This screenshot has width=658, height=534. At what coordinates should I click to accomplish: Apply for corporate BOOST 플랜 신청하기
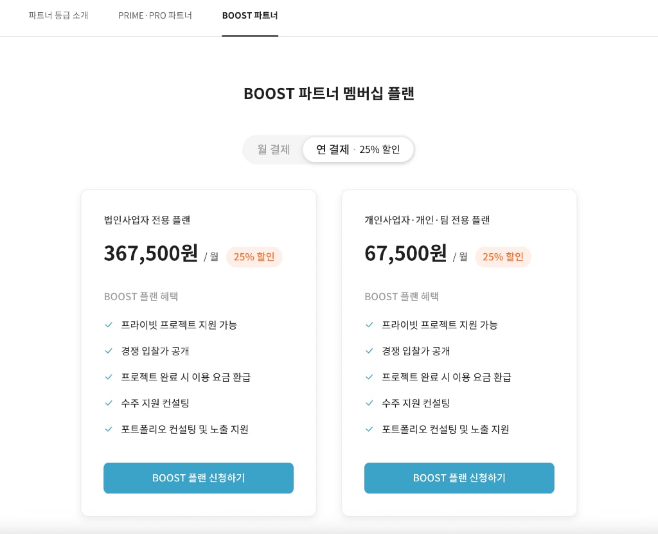[199, 478]
